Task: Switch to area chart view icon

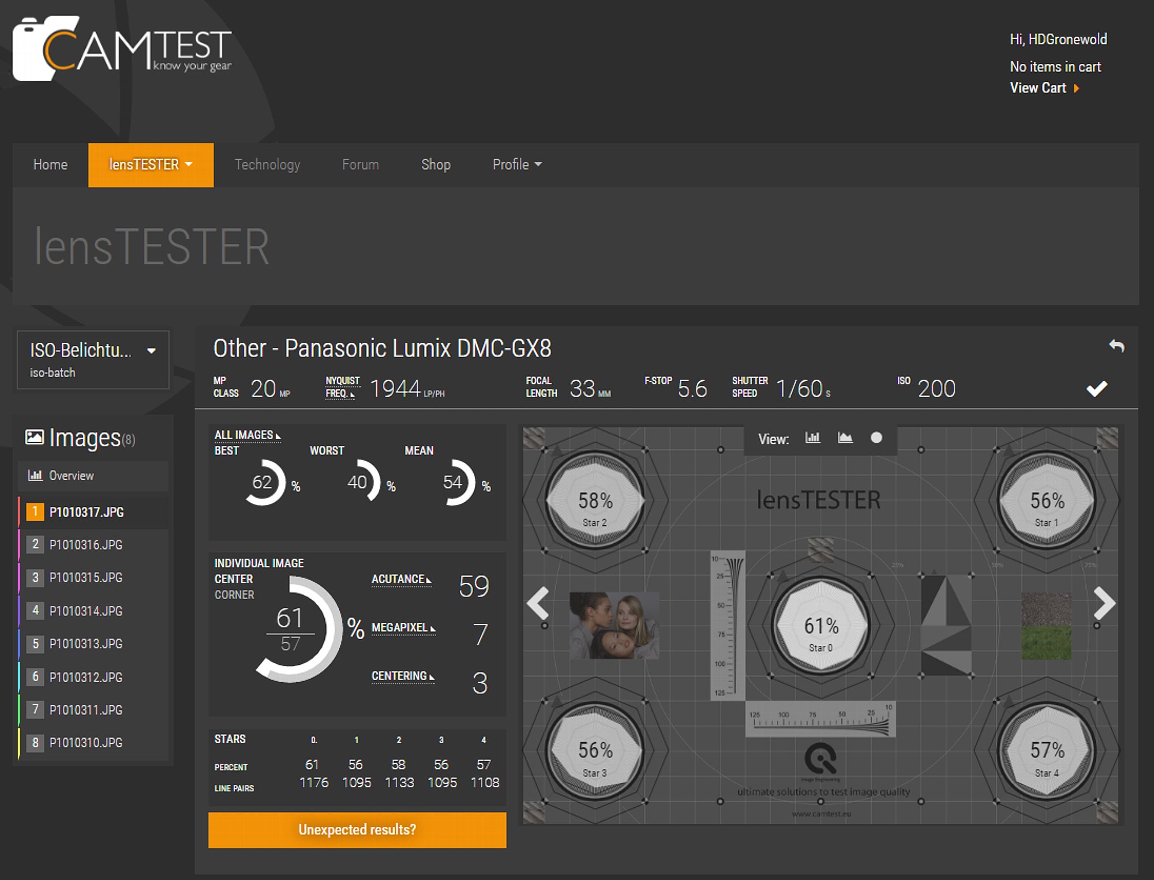Action: click(x=845, y=438)
